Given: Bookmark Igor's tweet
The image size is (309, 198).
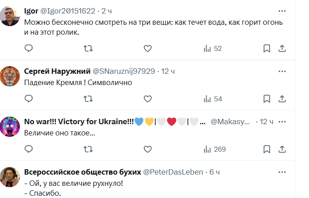Looking at the screenshot, I should tap(267, 49).
